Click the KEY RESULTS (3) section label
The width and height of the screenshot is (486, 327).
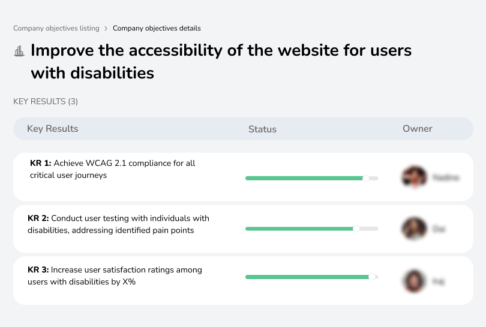tap(46, 102)
